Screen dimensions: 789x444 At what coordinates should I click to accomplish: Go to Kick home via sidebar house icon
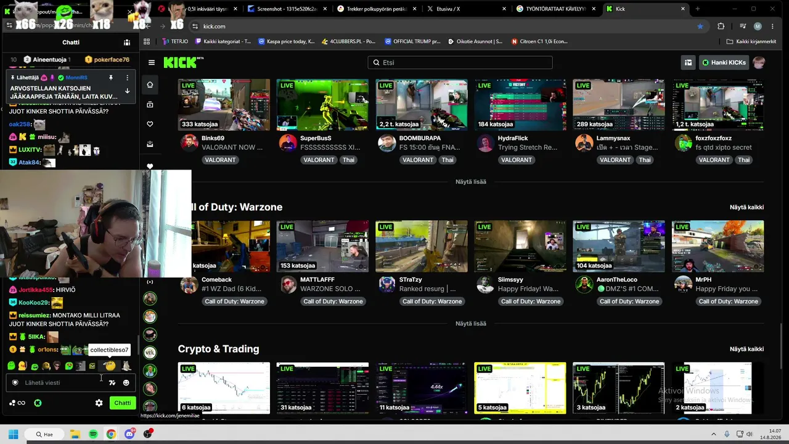coord(150,84)
